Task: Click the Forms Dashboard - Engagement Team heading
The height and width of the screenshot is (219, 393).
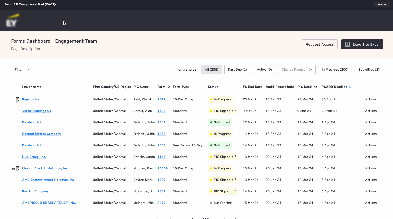Action: click(54, 41)
